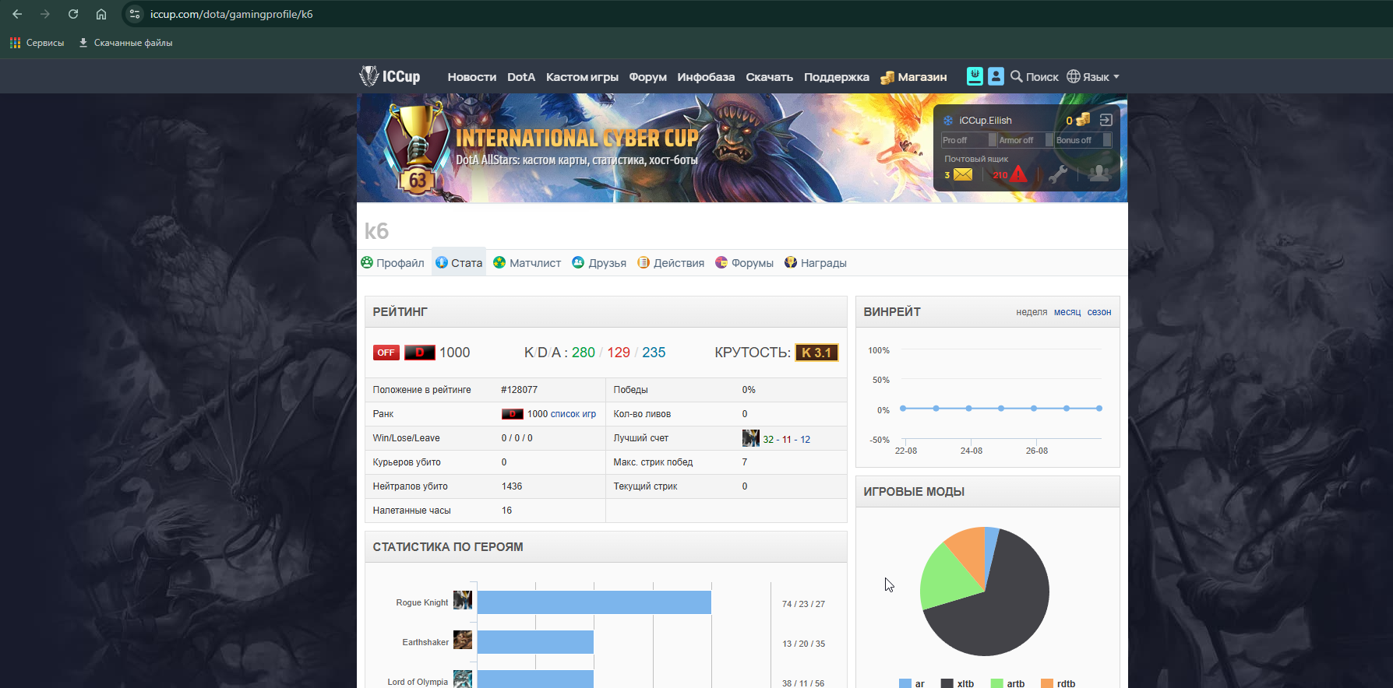Open the Сервисы apps bookmark
Screen dimensions: 1393x688
pyautogui.click(x=37, y=43)
